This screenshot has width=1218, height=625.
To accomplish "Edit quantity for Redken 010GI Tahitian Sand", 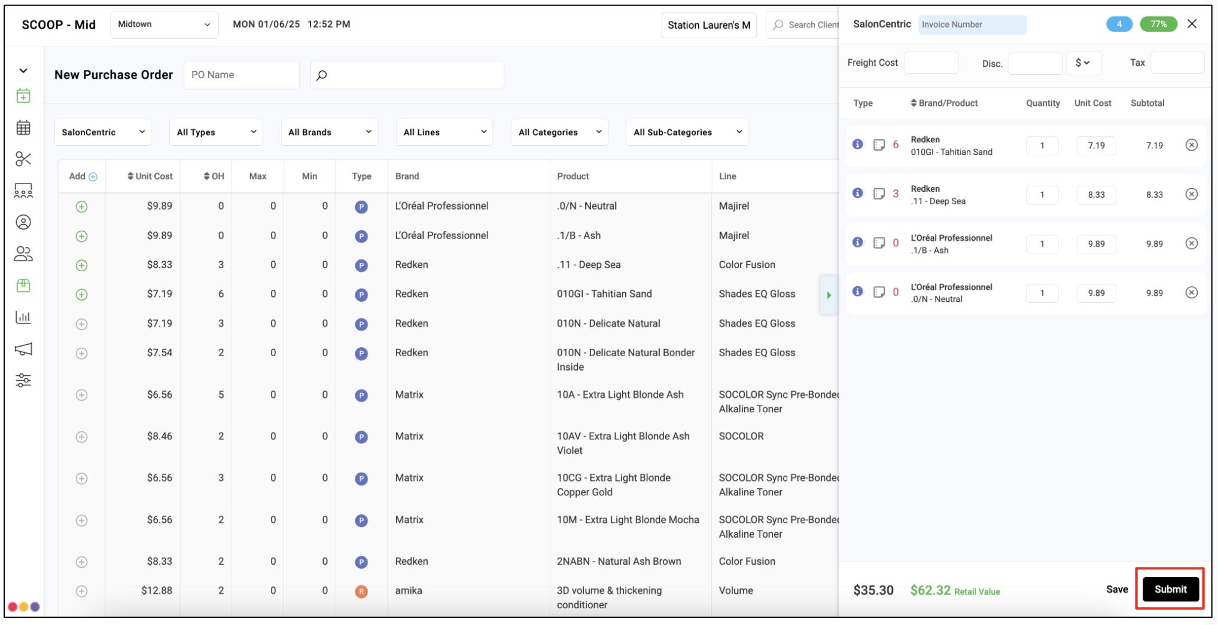I will [x=1042, y=145].
